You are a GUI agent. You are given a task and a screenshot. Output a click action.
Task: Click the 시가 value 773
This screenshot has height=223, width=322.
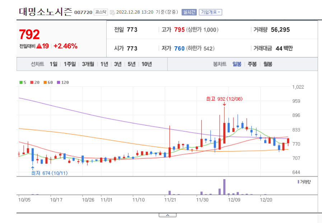click(132, 48)
